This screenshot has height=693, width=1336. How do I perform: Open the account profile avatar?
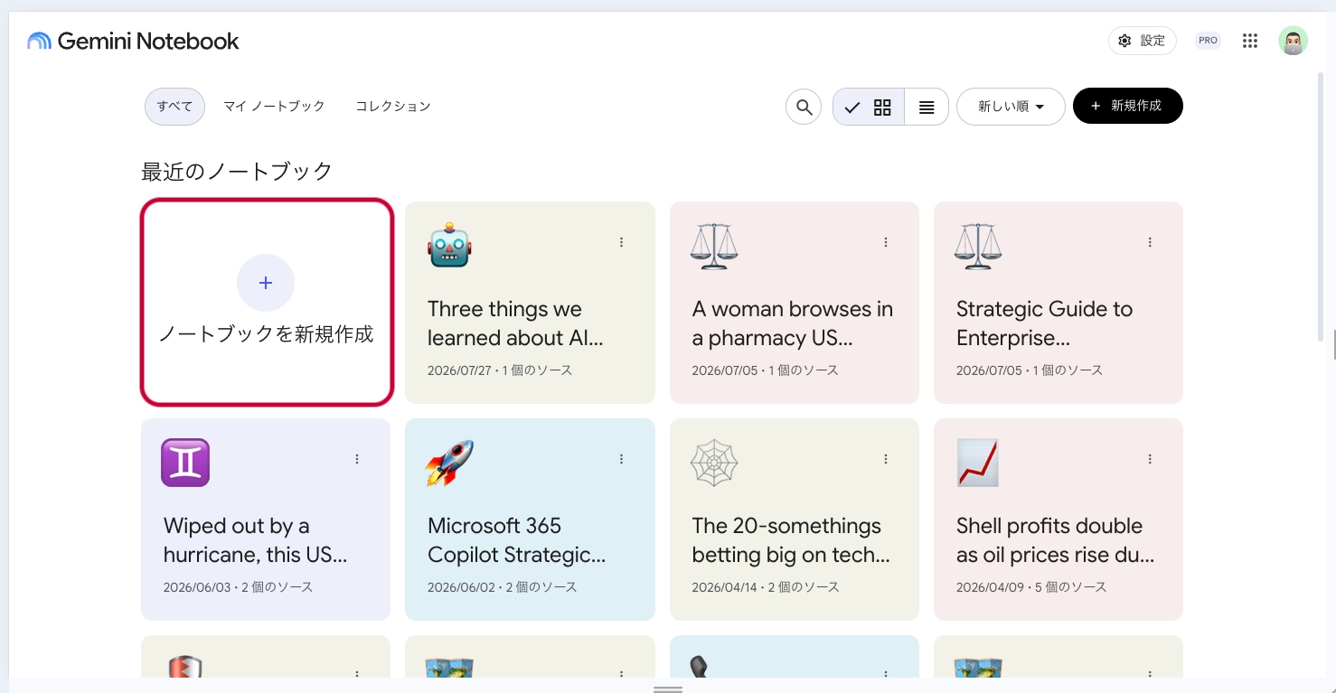(x=1293, y=41)
